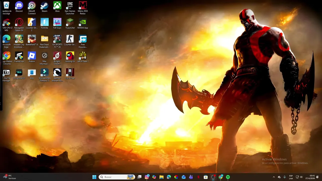322x181 pixels.
Task: Open Outlook from the taskbar
Action: pyautogui.click(x=184, y=177)
